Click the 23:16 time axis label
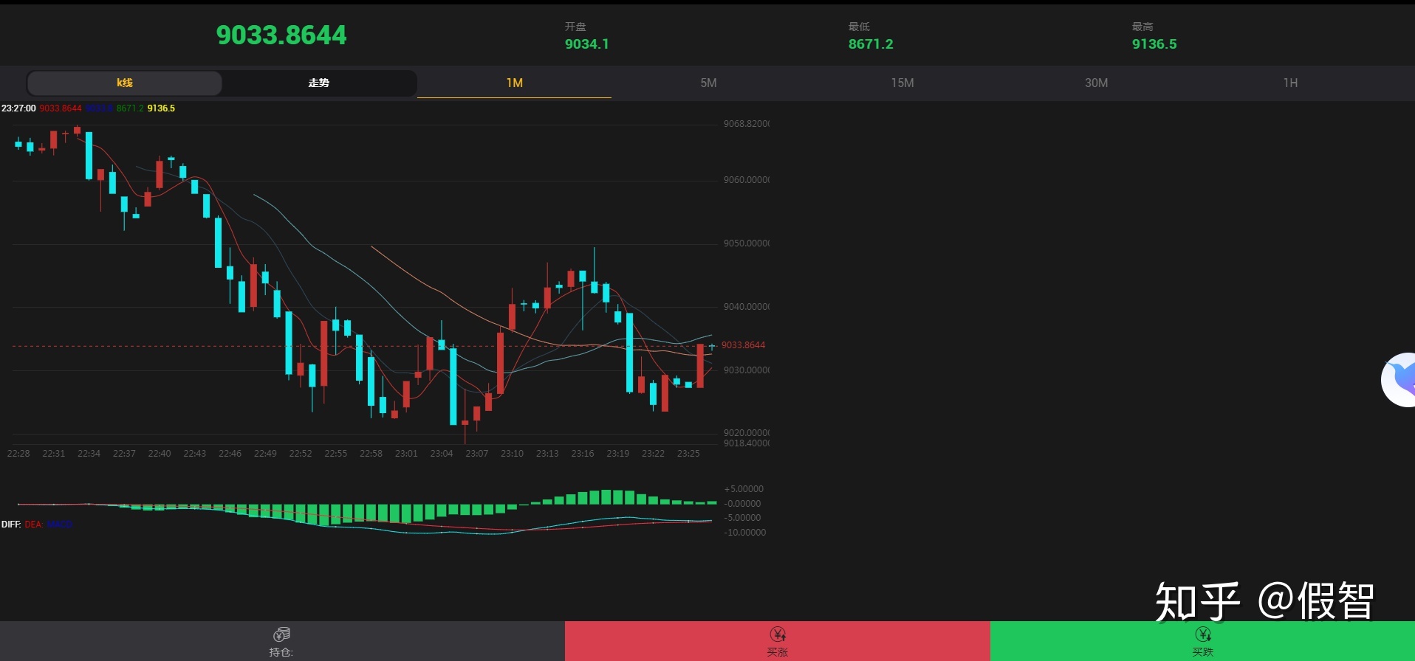 583,454
